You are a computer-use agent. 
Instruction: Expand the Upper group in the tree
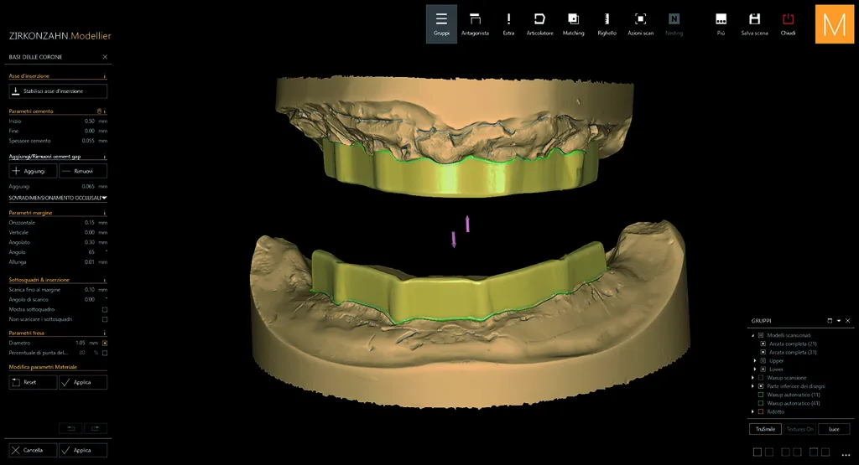754,360
